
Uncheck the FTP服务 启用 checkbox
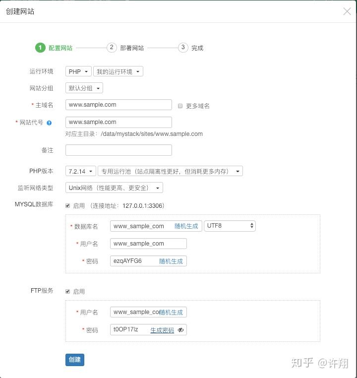68,291
